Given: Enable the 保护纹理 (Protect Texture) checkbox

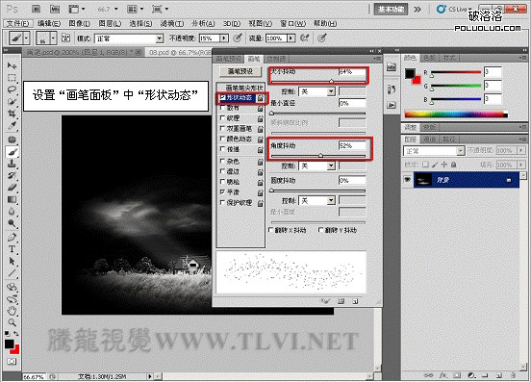Looking at the screenshot, I should [222, 202].
